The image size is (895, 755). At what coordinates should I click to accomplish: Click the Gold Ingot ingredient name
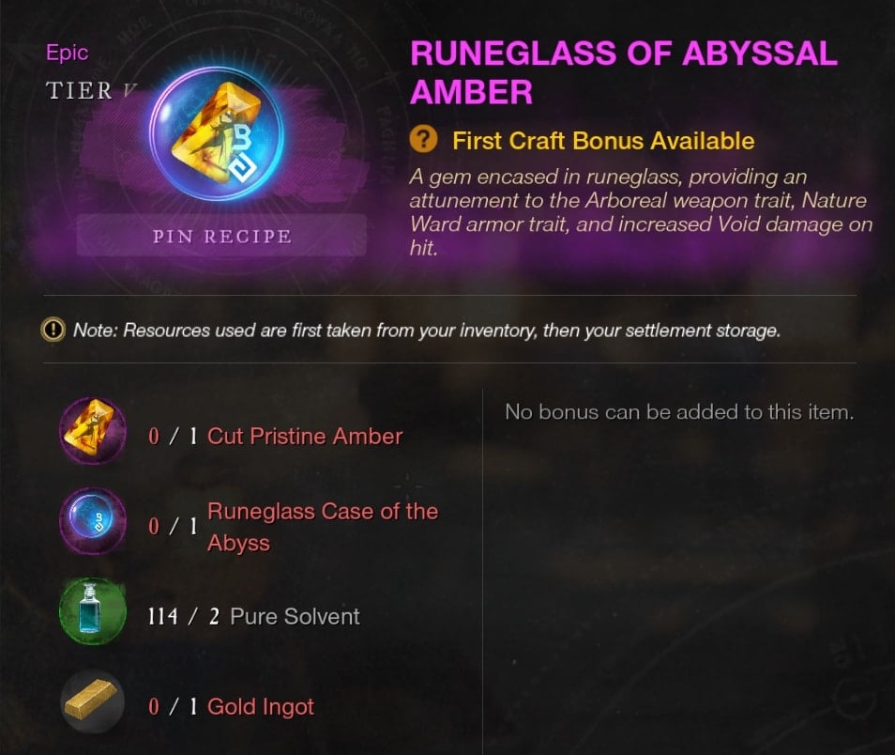[x=260, y=706]
